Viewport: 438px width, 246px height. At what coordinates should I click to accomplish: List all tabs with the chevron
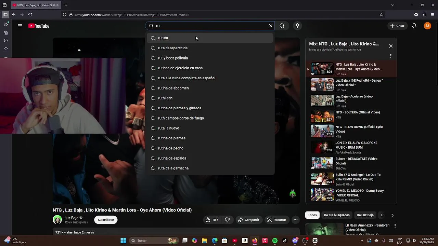(x=393, y=5)
